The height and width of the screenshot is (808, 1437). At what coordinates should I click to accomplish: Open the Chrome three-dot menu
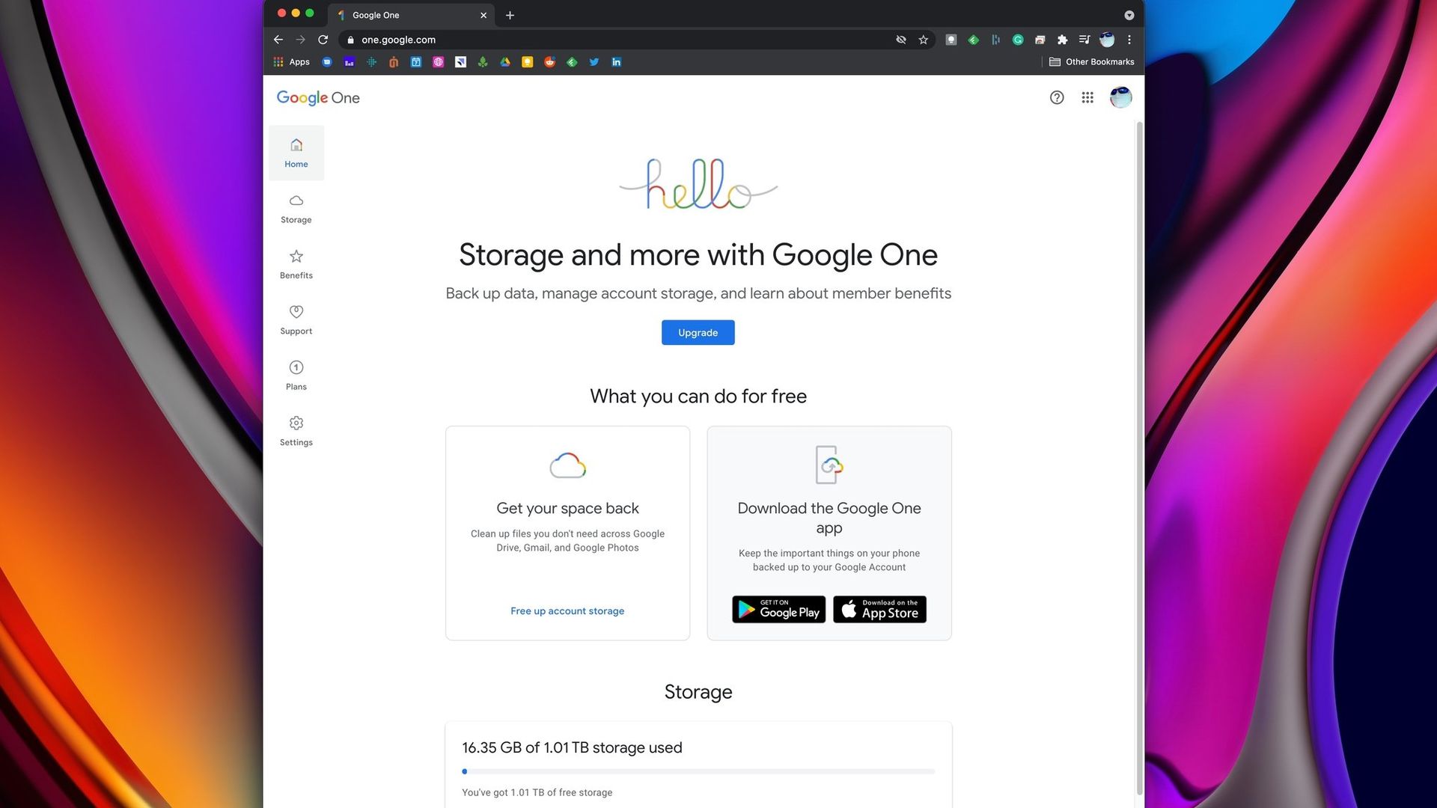click(1129, 40)
